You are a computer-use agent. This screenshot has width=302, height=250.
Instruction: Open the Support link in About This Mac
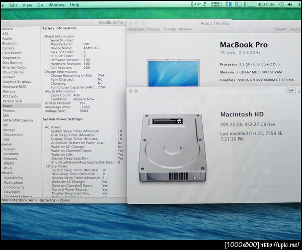tap(280, 29)
